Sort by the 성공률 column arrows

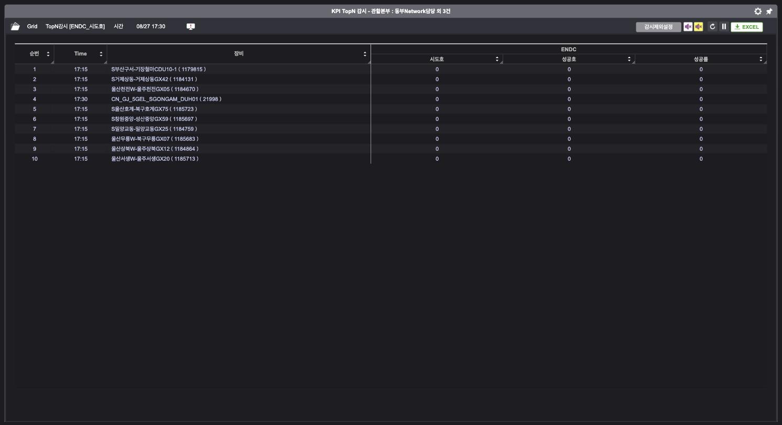[x=761, y=59]
